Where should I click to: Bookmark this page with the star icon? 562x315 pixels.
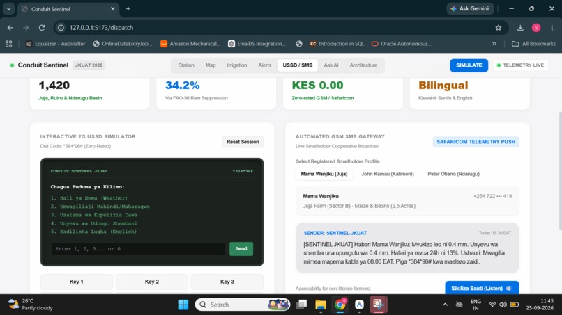(499, 28)
